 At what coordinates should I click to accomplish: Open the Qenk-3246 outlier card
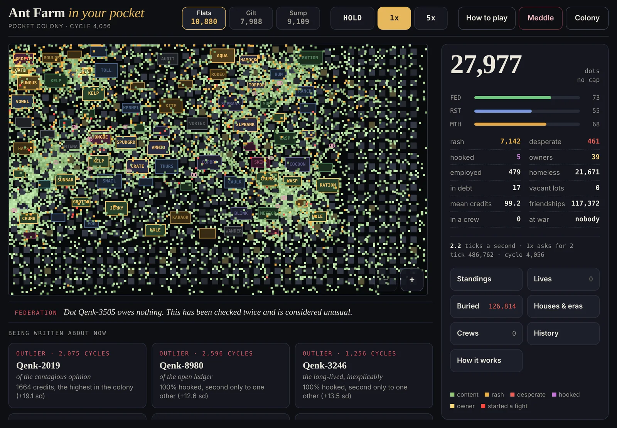pos(364,376)
